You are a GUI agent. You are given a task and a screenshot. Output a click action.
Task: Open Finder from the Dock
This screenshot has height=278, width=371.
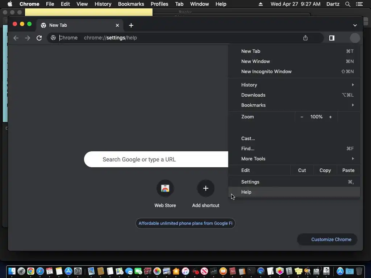point(12,271)
